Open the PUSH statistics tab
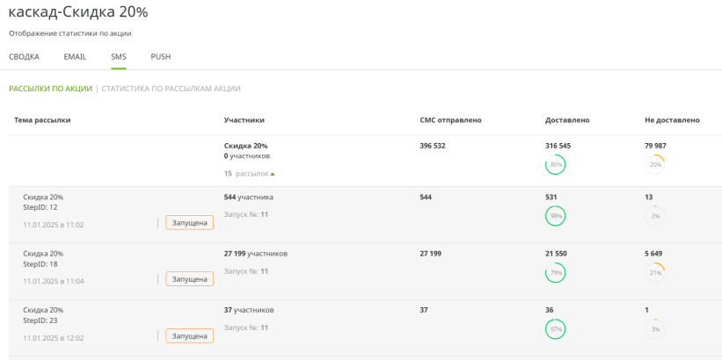This screenshot has width=722, height=360. 161,56
